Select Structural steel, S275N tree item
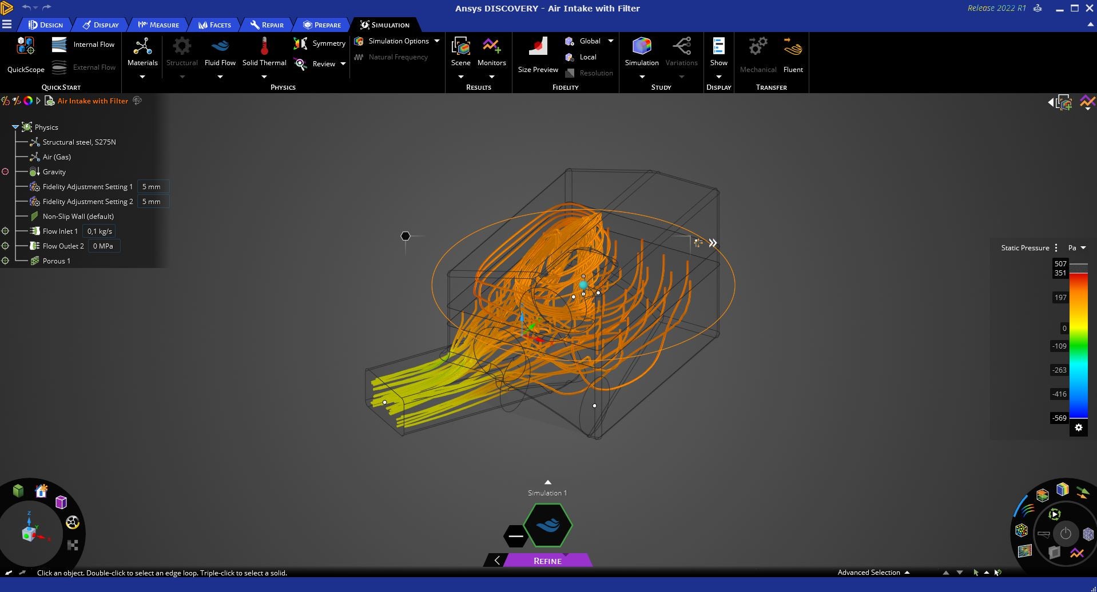 point(79,142)
